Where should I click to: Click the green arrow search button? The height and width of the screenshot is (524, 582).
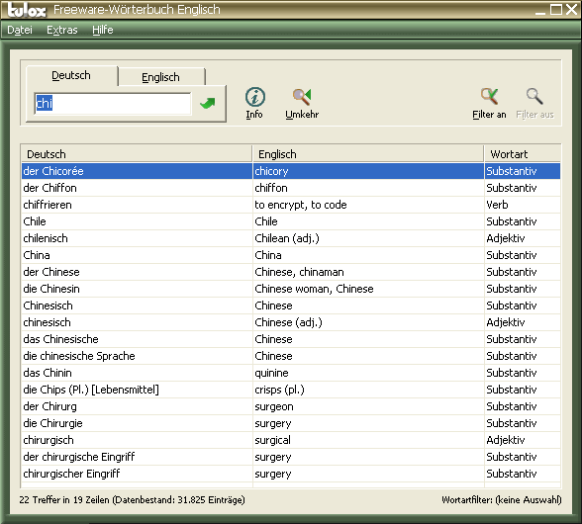[x=208, y=103]
